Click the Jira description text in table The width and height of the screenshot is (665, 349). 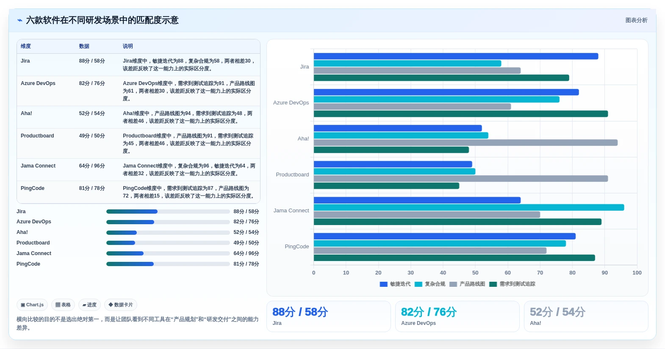click(x=189, y=65)
